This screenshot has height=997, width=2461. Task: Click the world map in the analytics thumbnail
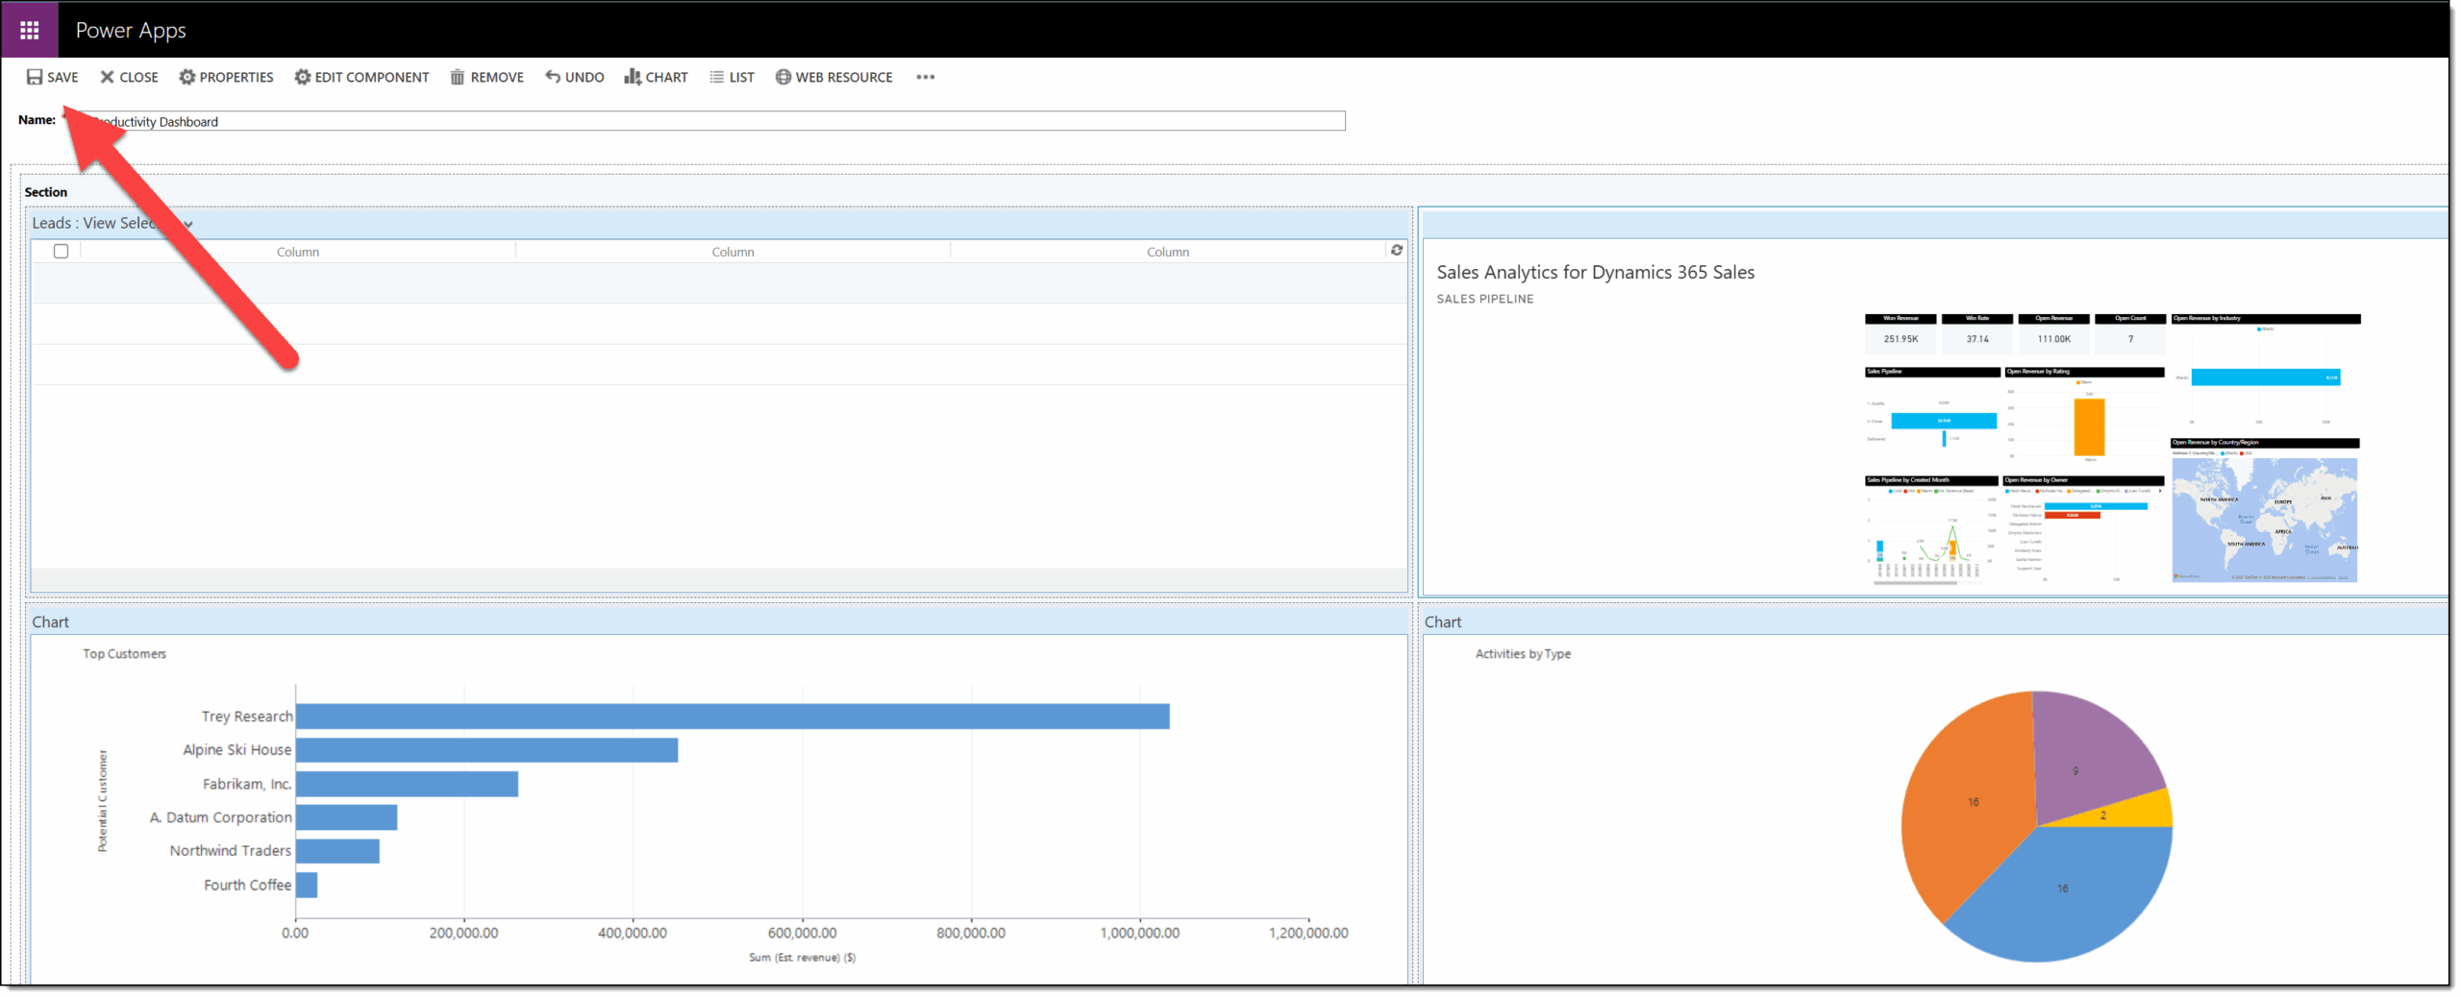click(x=2264, y=519)
